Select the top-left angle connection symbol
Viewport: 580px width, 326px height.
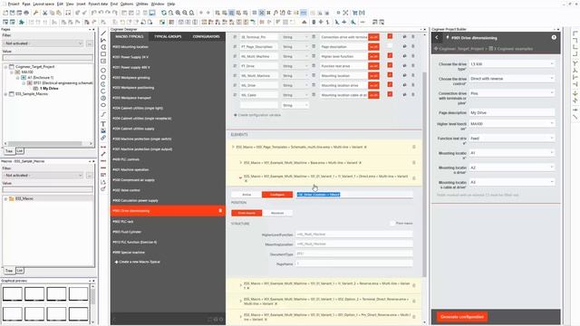pos(575,34)
